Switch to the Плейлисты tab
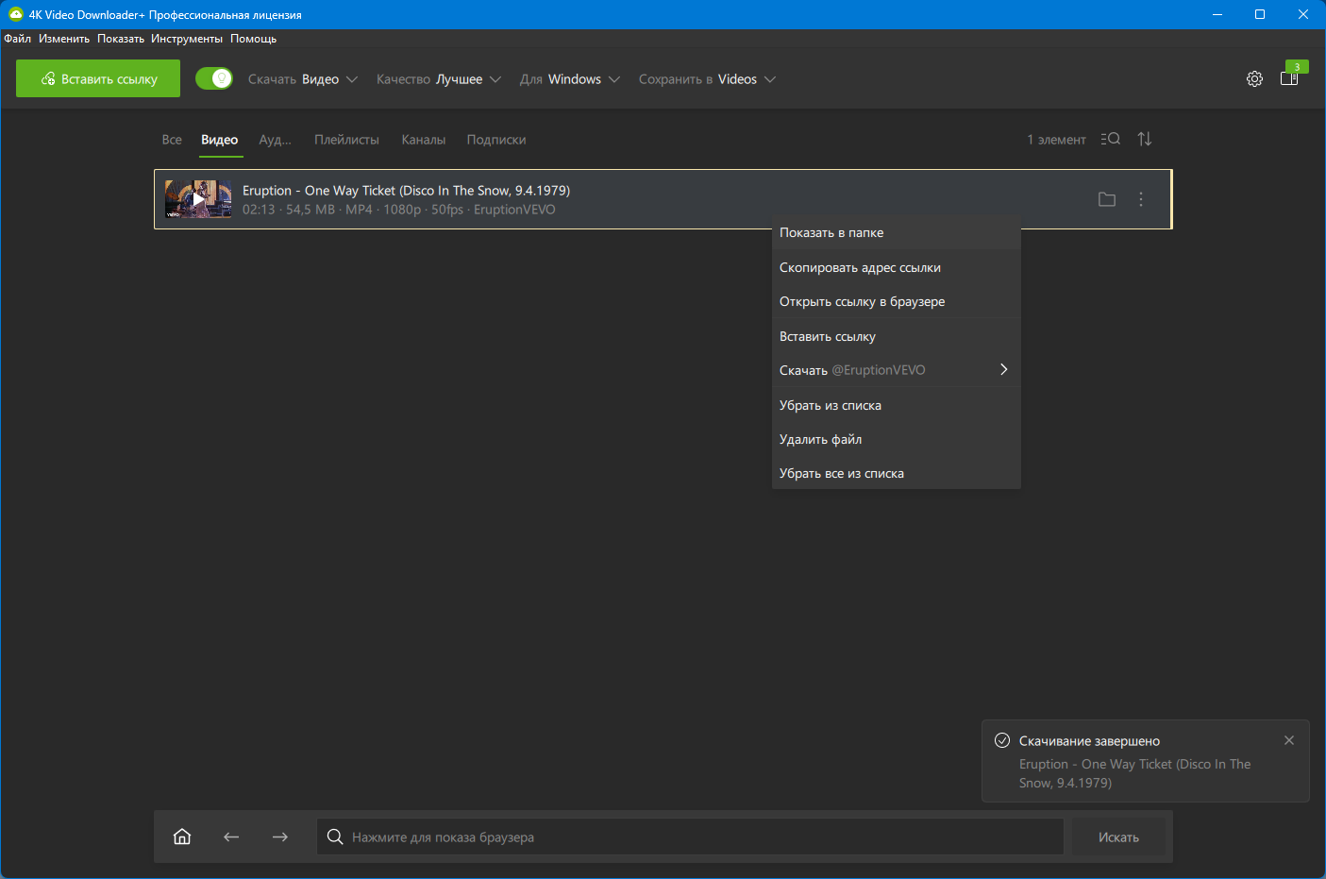Viewport: 1326px width, 879px height. (x=346, y=140)
